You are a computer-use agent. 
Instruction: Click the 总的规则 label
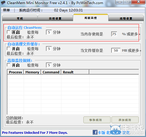tap(15, 118)
